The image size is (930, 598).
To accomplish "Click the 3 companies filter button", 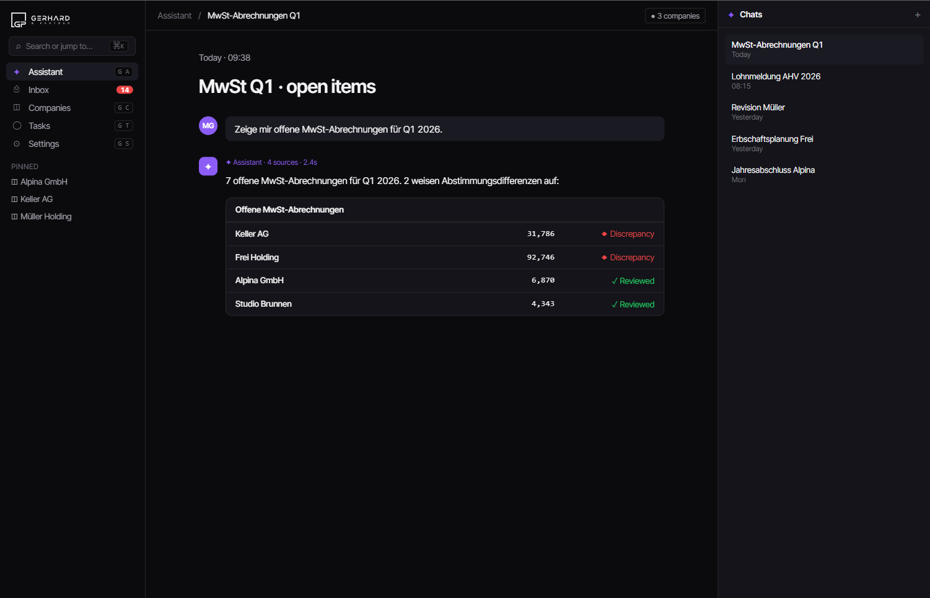I will 675,16.
